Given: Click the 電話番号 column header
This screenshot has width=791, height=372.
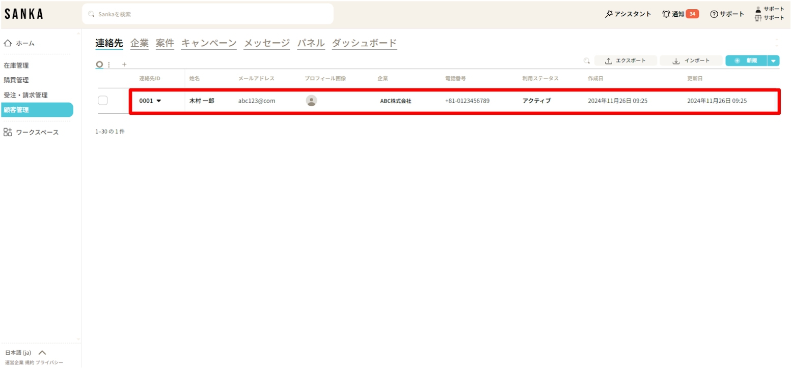Looking at the screenshot, I should [x=455, y=79].
